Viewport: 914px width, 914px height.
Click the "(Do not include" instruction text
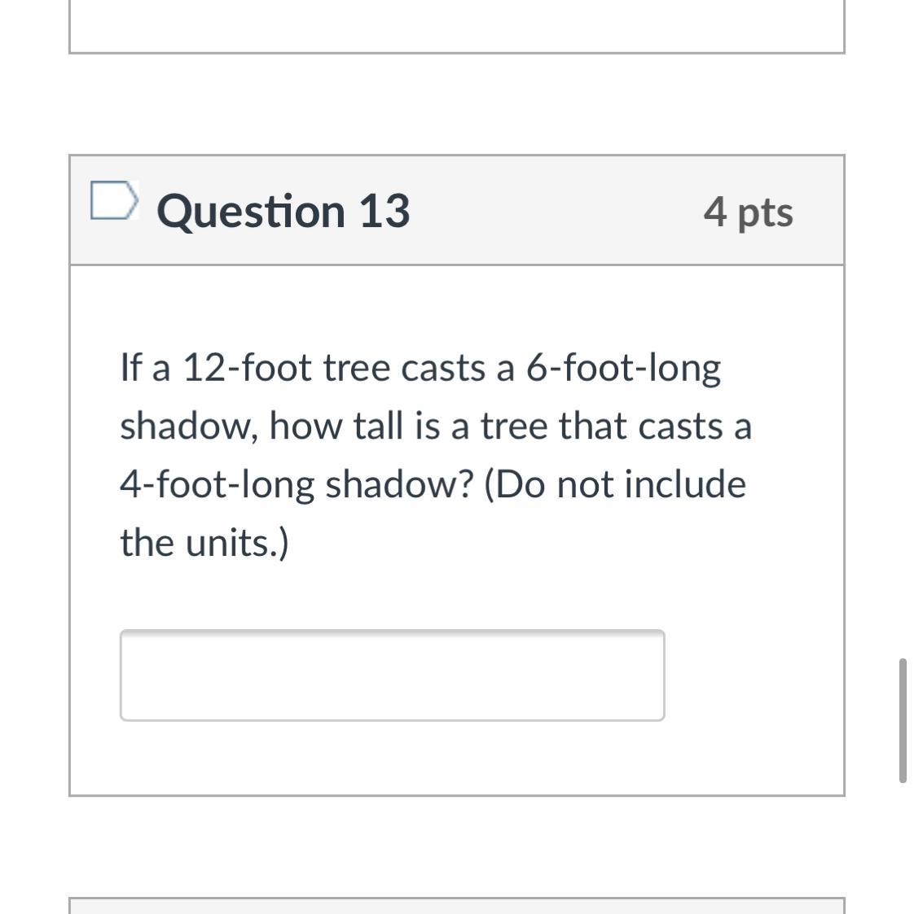(615, 484)
